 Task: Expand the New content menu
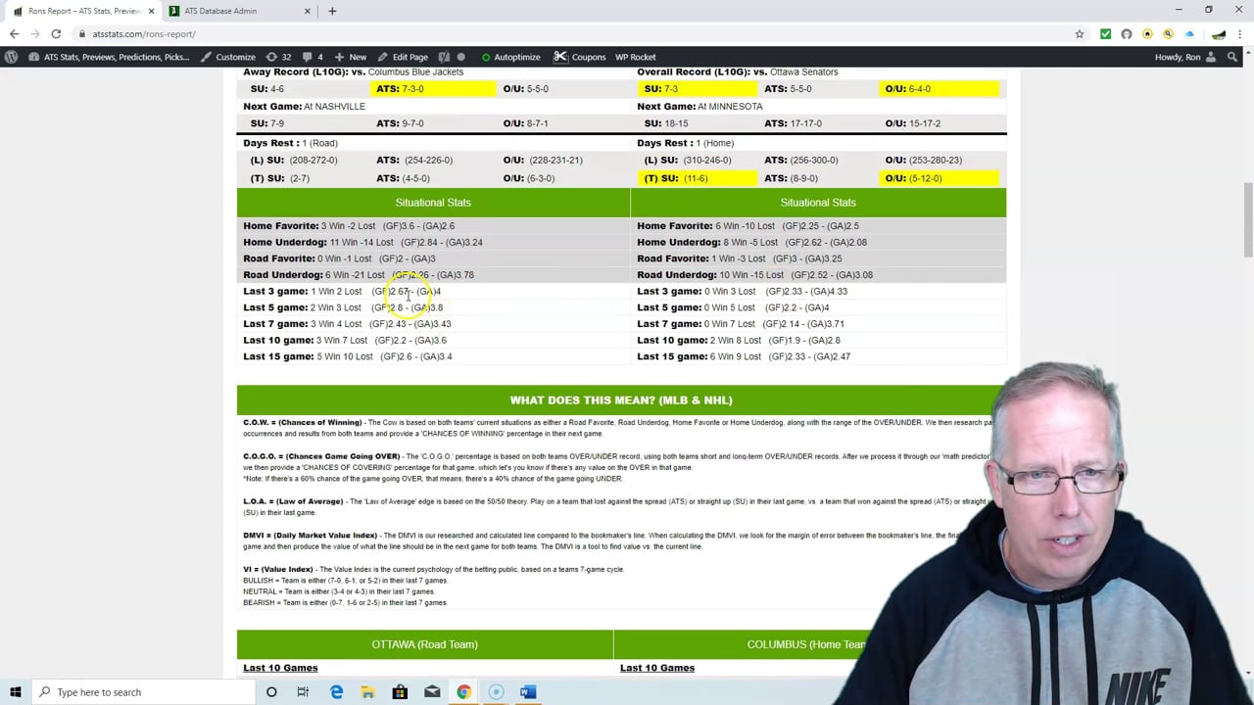[350, 57]
